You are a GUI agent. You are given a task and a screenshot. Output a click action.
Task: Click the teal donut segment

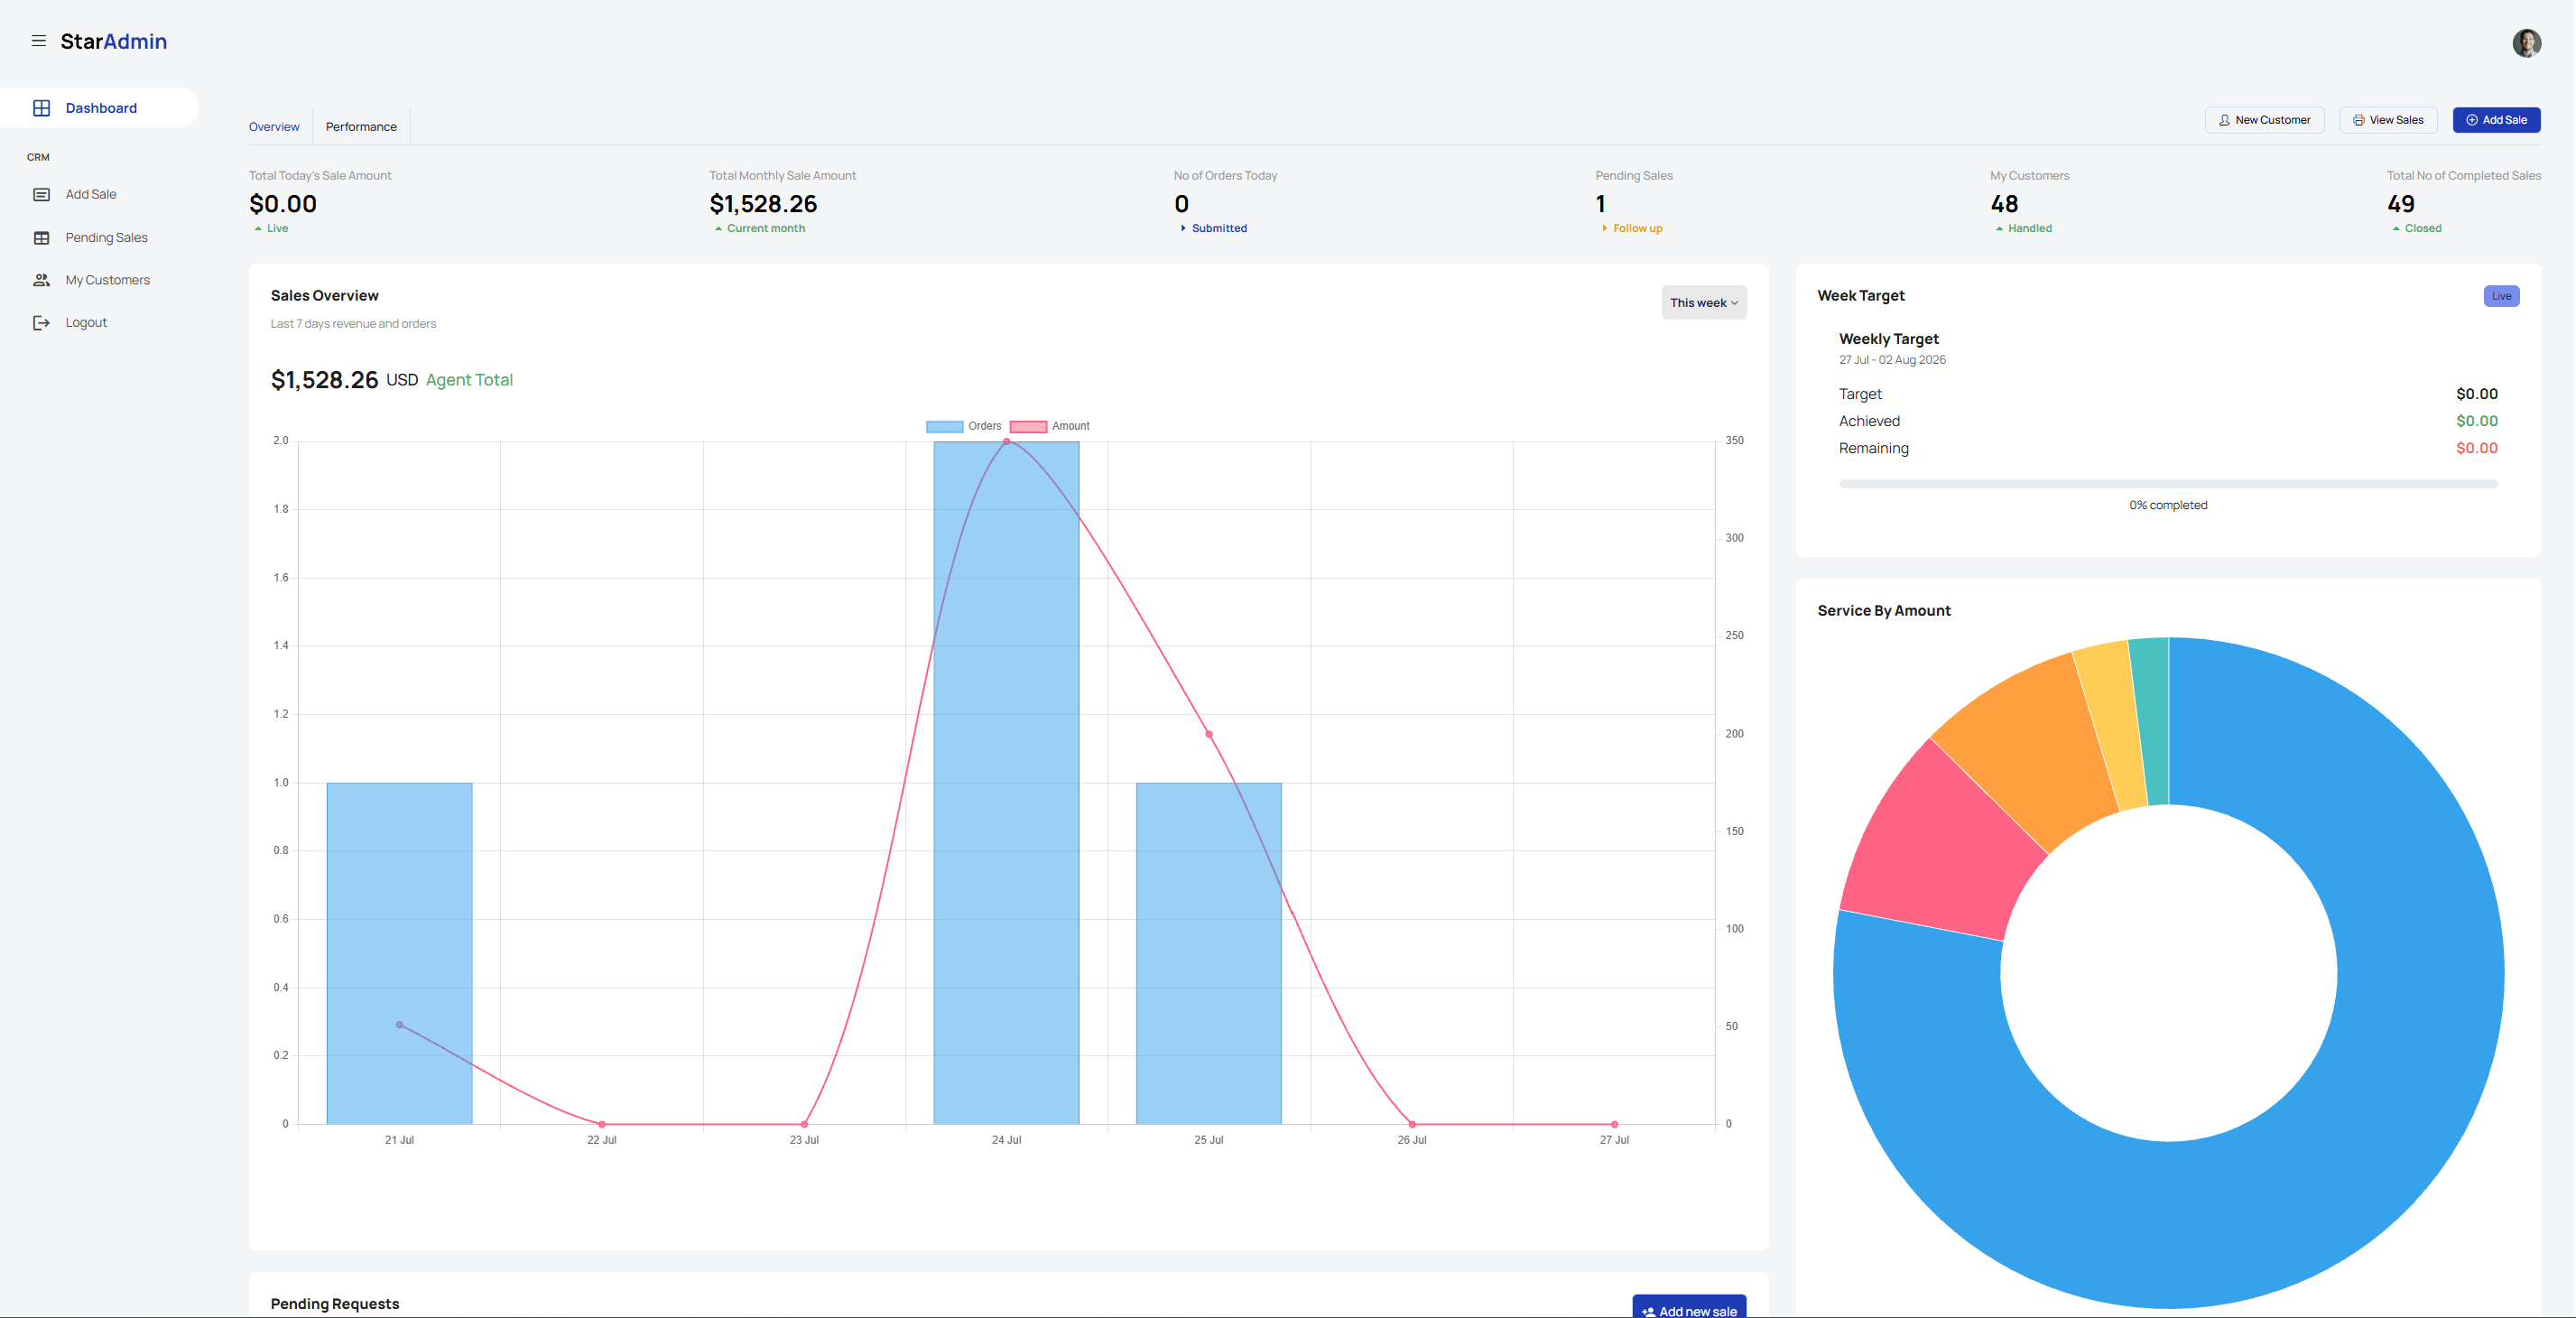2153,720
